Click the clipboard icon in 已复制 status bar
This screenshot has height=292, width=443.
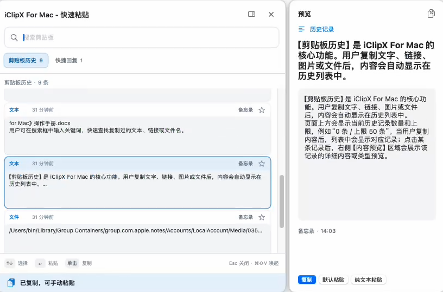(11, 283)
